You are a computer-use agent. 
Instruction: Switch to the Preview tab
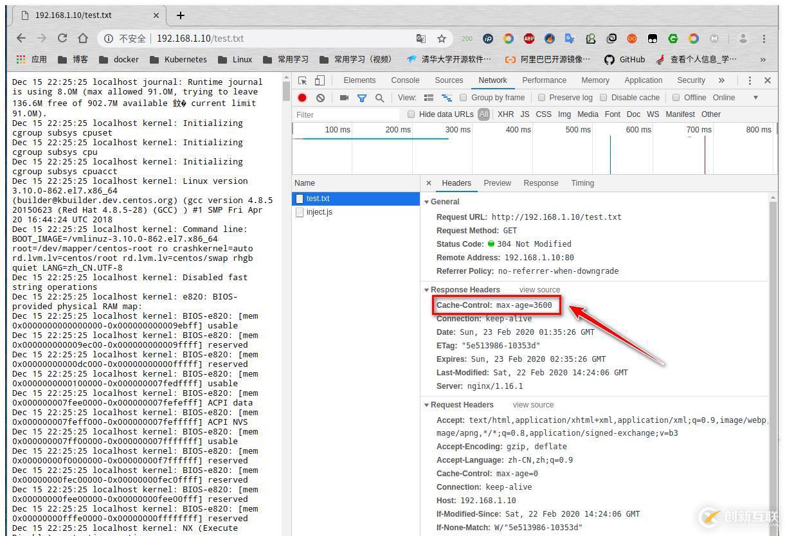497,183
